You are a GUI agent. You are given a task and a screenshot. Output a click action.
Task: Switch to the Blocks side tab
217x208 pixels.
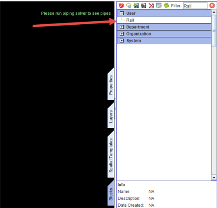point(111,194)
